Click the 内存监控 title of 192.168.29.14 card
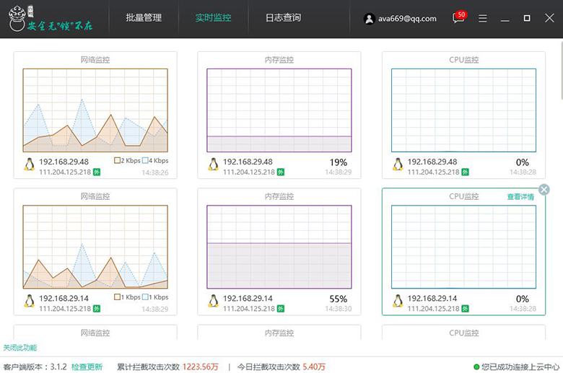563x373 pixels. tap(279, 196)
